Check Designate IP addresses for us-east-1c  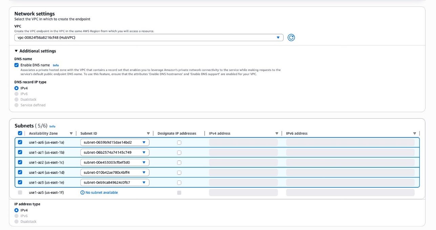coord(179,163)
